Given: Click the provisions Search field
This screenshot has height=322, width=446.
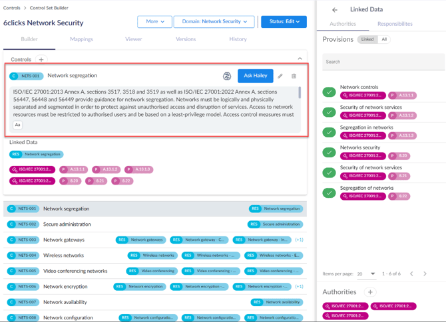Looking at the screenshot, I should click(383, 62).
